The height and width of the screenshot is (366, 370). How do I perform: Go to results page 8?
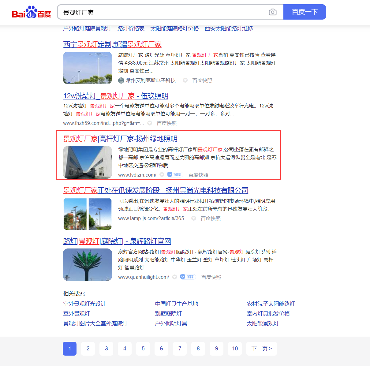point(198,349)
